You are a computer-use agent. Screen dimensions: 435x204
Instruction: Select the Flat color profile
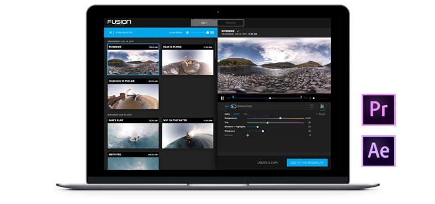(246, 114)
